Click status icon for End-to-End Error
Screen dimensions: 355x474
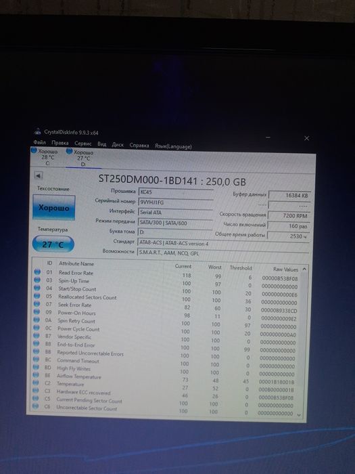(x=37, y=343)
